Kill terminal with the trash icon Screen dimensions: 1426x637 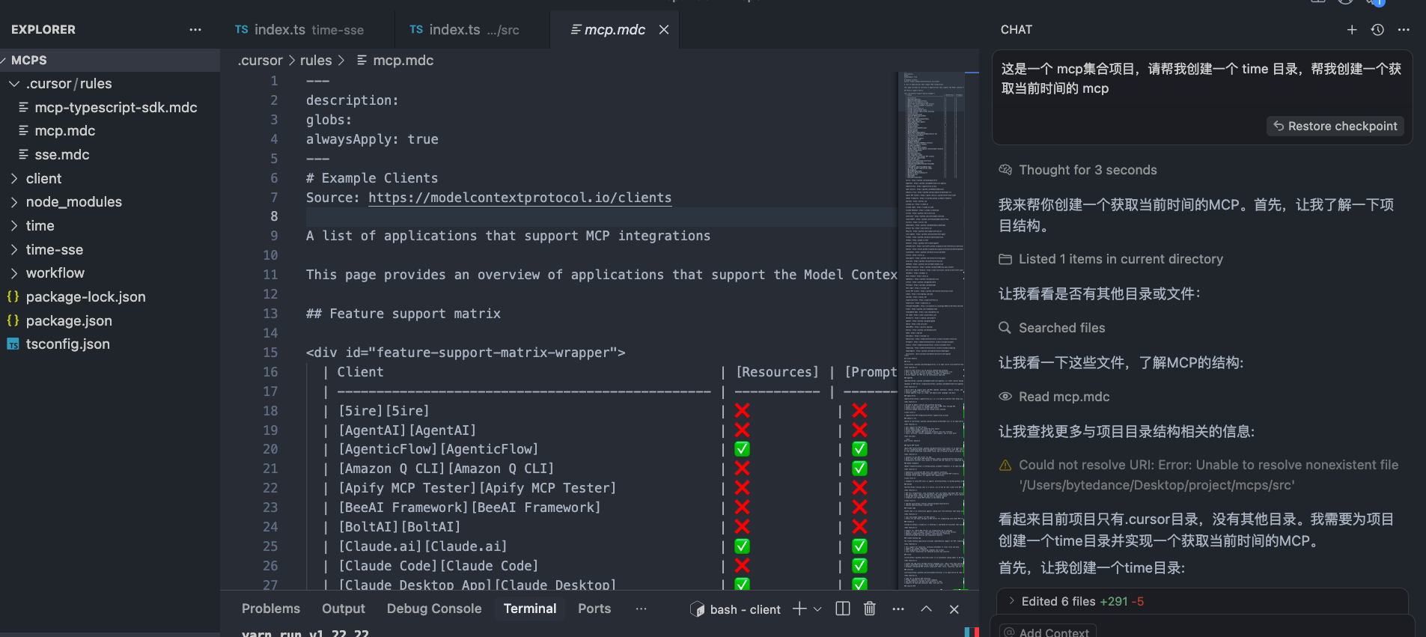coord(869,609)
